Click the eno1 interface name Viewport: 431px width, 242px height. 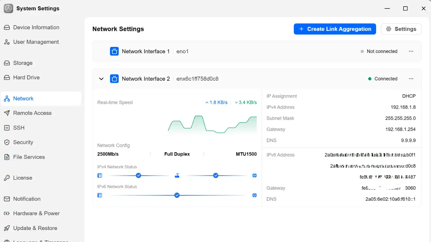tap(182, 52)
